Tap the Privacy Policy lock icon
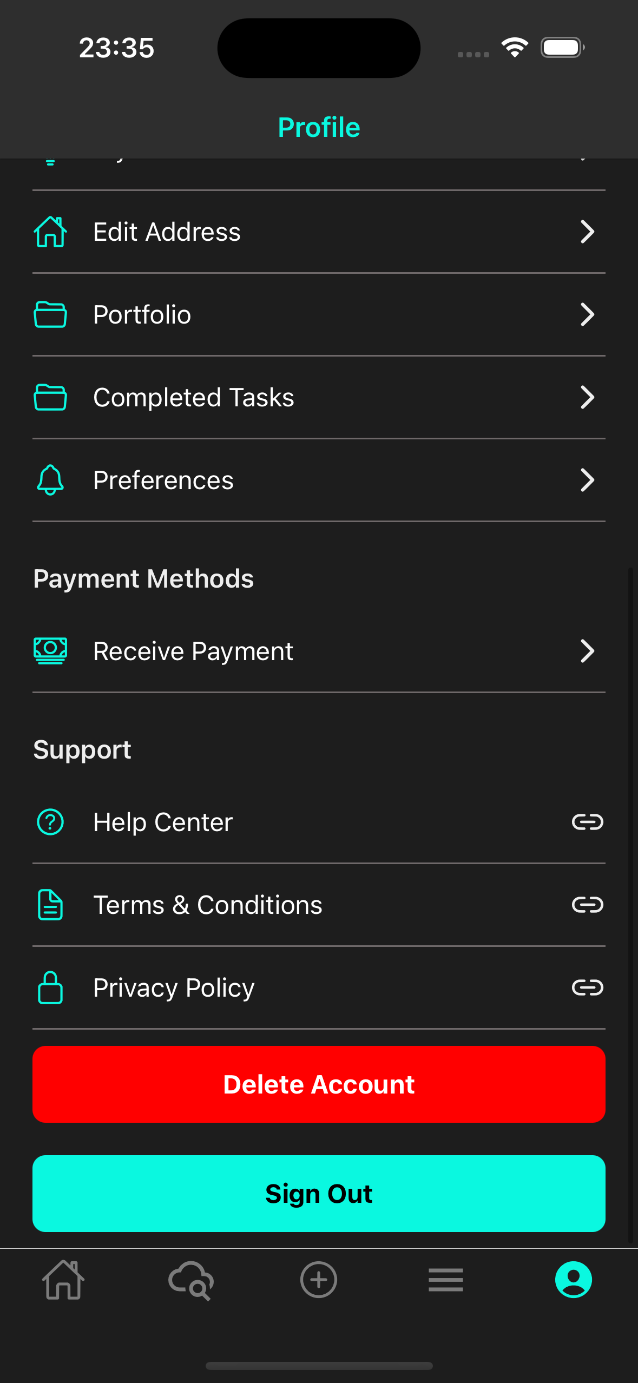 click(x=50, y=987)
